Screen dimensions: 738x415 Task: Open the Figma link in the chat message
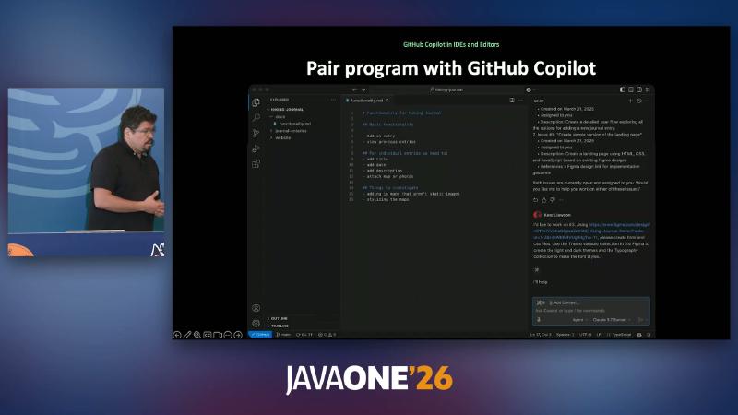592,231
